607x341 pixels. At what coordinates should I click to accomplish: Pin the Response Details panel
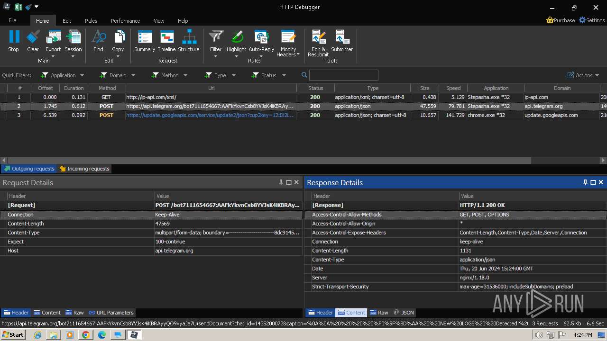coord(585,182)
